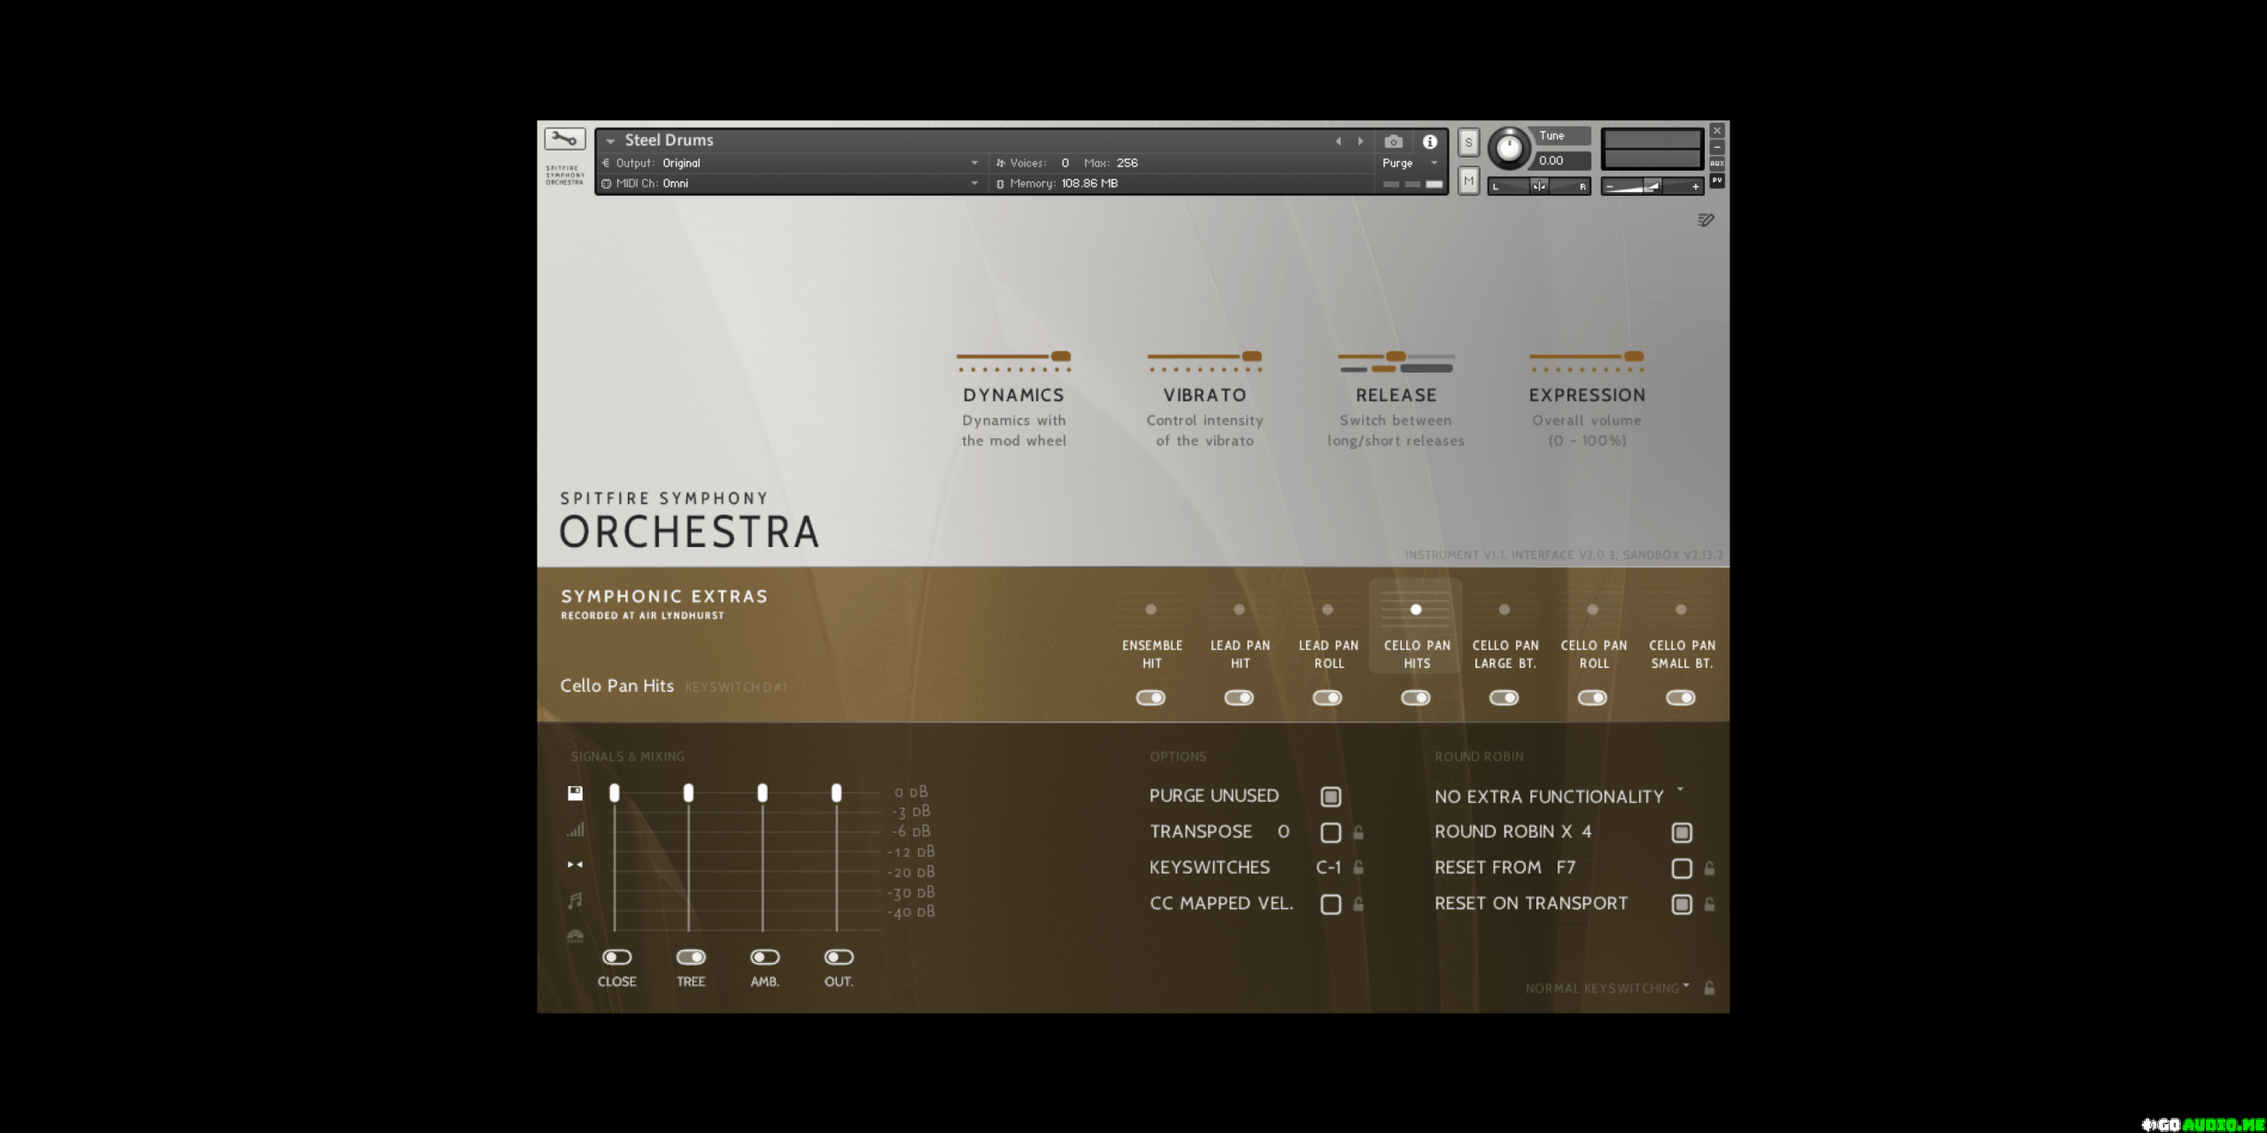This screenshot has height=1133, width=2267.
Task: Toggle Purge Unused checkbox
Action: (1330, 797)
